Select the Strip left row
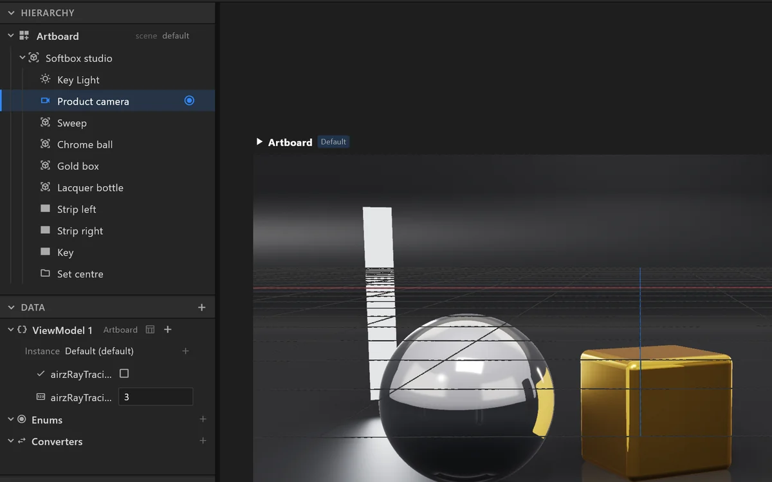Viewport: 772px width, 482px height. click(107, 209)
